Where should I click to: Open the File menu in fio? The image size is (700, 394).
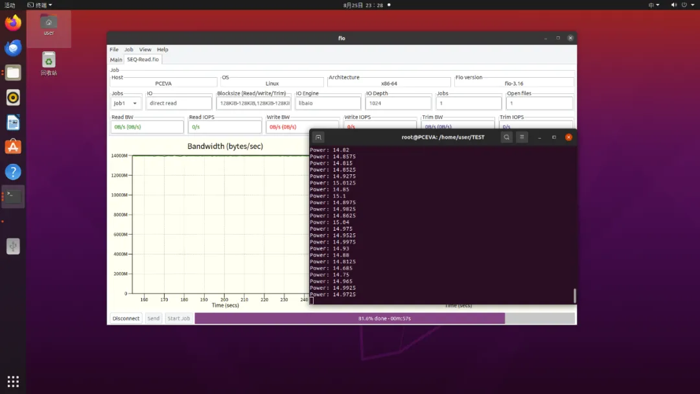[x=114, y=49]
